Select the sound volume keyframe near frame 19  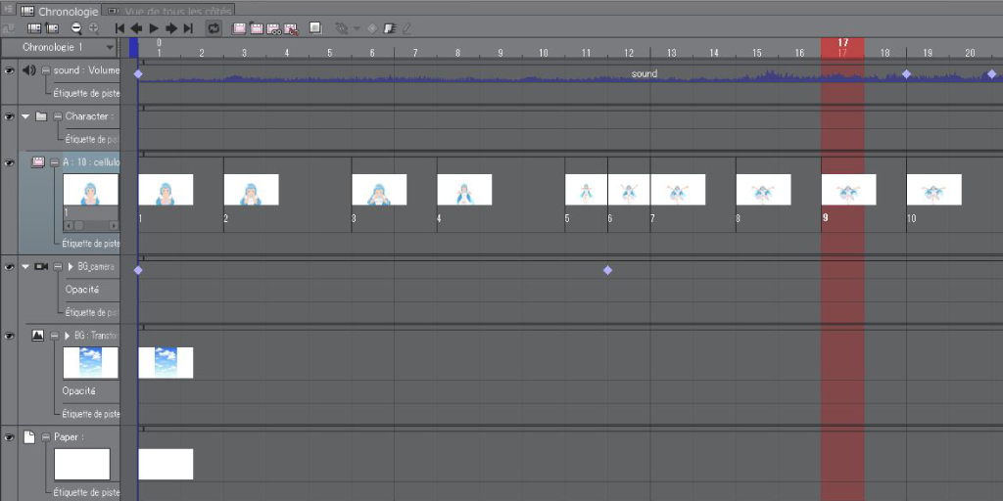tap(906, 74)
